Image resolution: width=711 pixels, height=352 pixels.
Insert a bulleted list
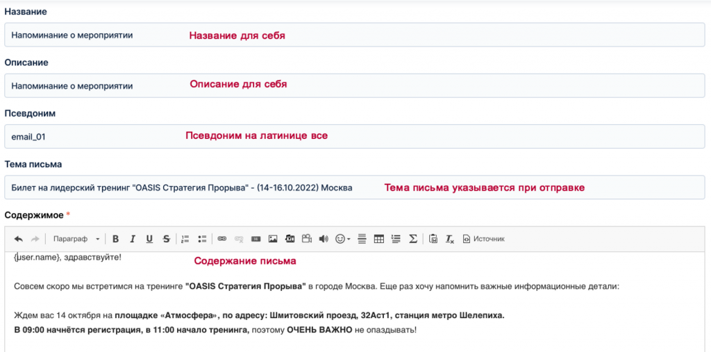[x=202, y=239]
